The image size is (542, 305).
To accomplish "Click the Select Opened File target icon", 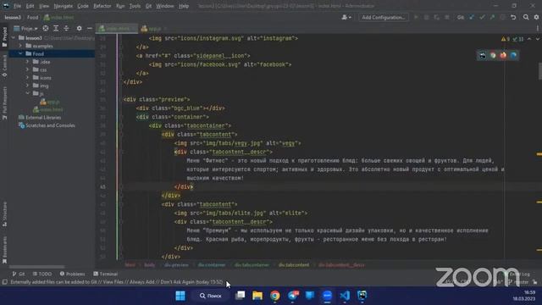I will tap(46, 28).
